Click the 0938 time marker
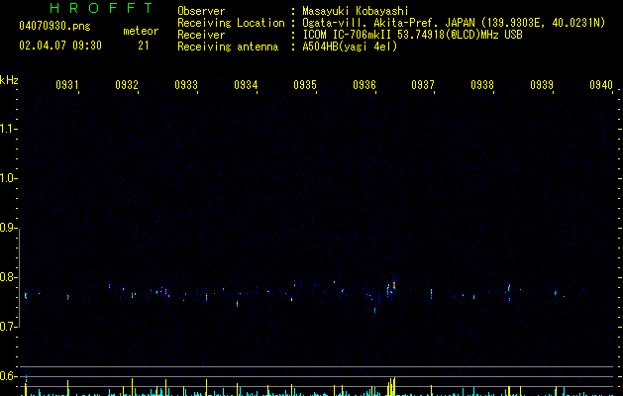 coord(482,84)
